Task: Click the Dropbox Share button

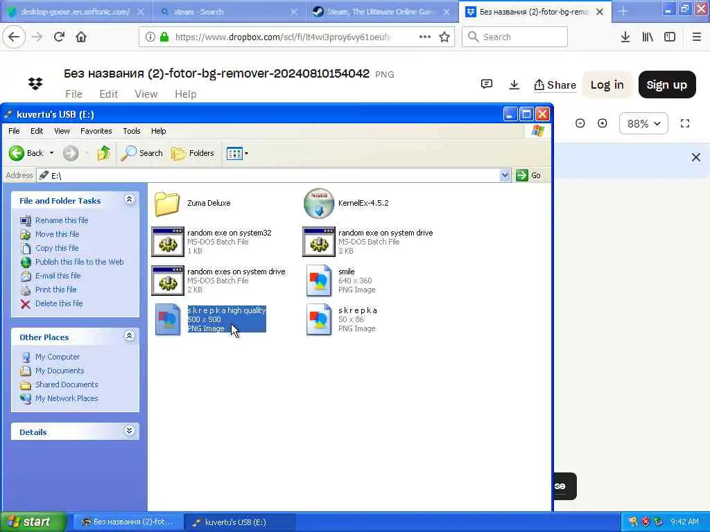Action: pos(555,85)
